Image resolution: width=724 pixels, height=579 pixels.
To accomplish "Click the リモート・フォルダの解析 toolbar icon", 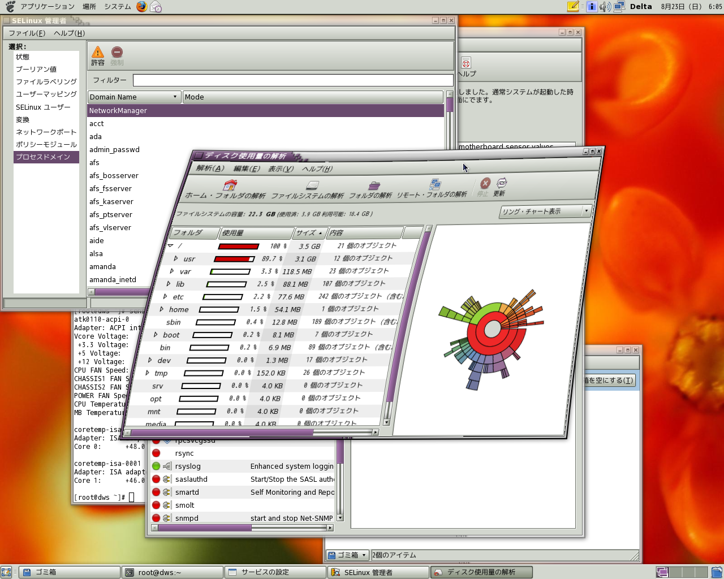I will point(435,184).
